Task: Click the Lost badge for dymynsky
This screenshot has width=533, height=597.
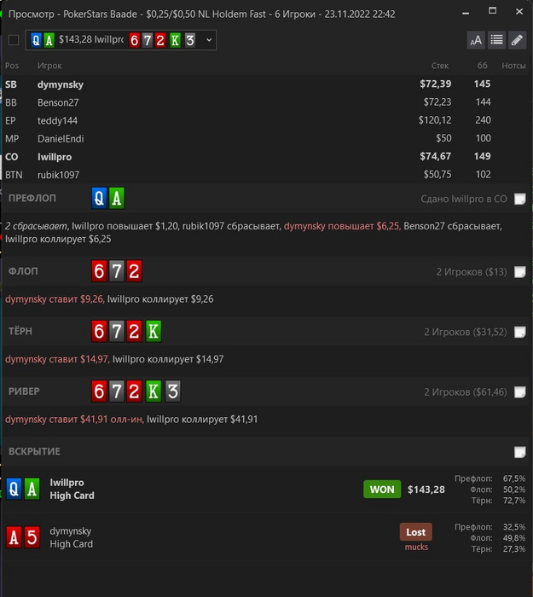Action: [416, 532]
